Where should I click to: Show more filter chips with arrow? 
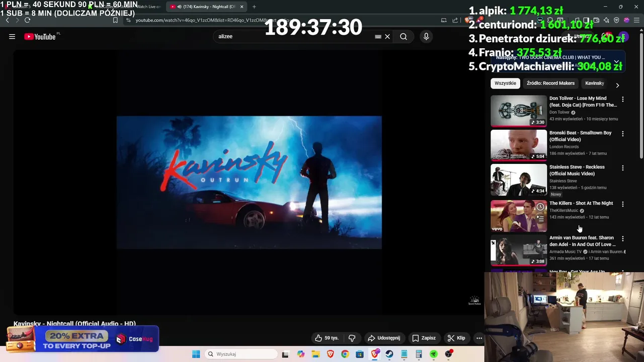pos(617,85)
